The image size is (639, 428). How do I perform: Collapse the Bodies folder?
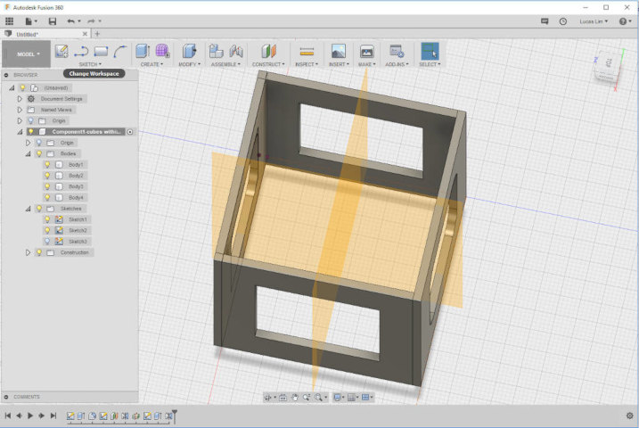[28, 153]
